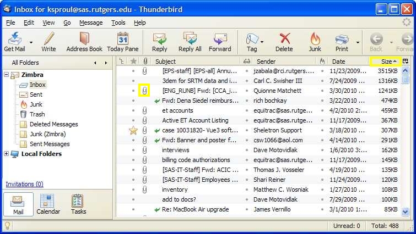This screenshot has width=416, height=234.
Task: Open column picker icon
Action: point(406,62)
